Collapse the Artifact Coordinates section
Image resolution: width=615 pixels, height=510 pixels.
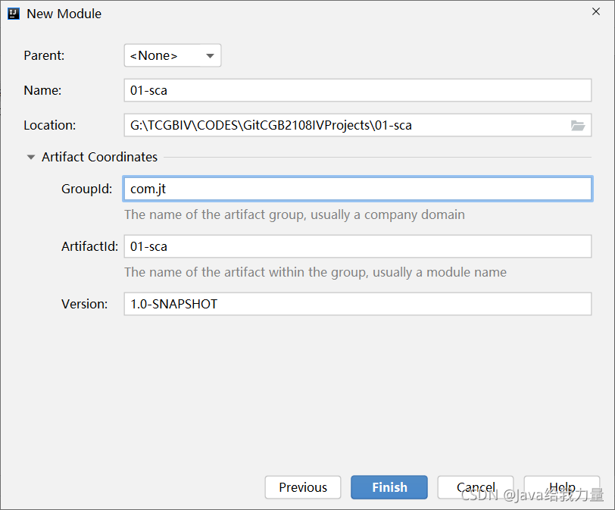pos(30,157)
